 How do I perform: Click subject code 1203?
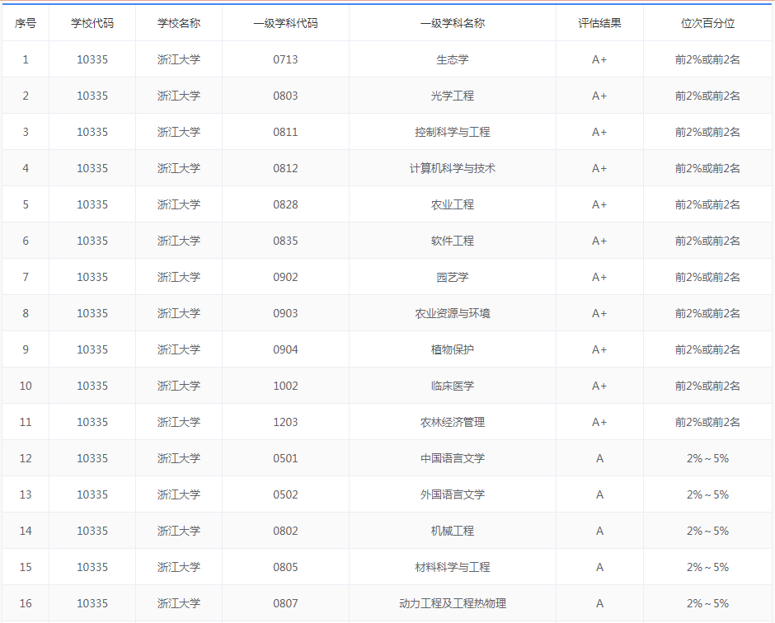(x=286, y=422)
